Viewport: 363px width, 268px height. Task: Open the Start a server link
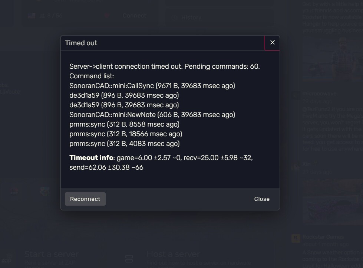(x=52, y=254)
